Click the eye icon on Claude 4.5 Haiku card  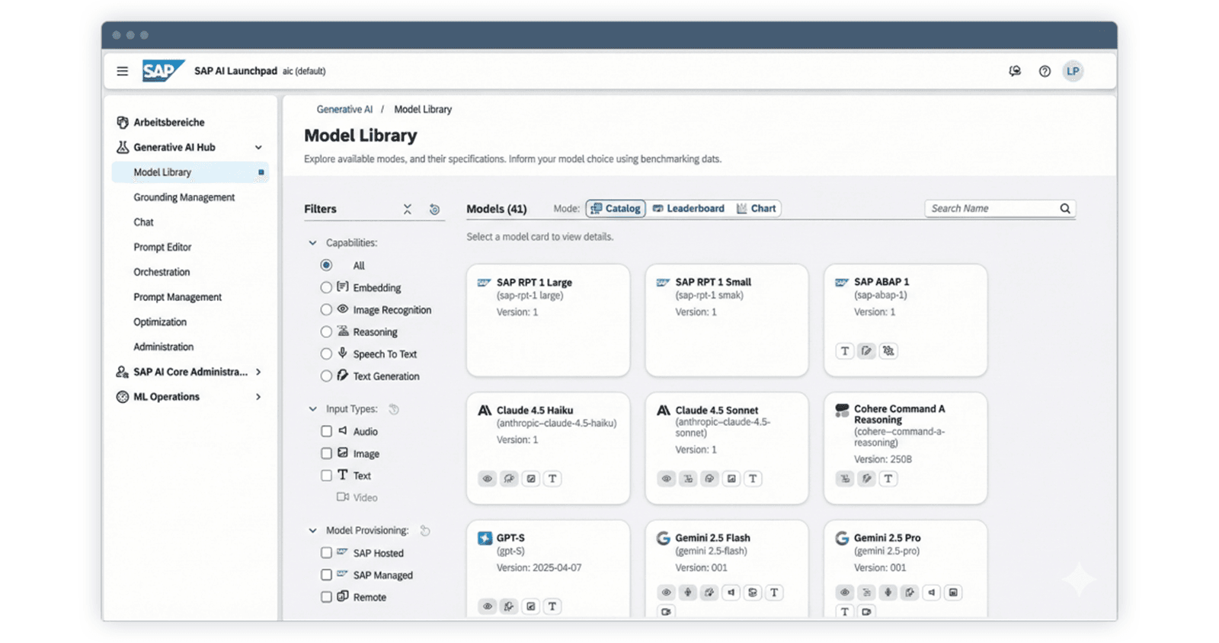487,478
